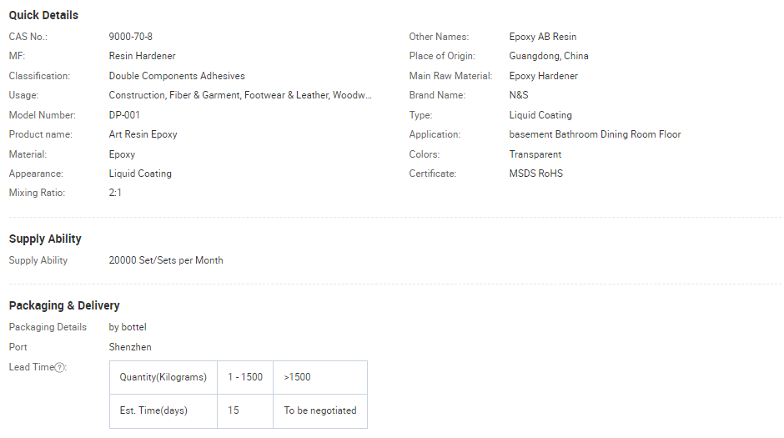Viewport: 784px width, 438px height.
Task: Click the Transparent colors value
Action: (x=535, y=154)
